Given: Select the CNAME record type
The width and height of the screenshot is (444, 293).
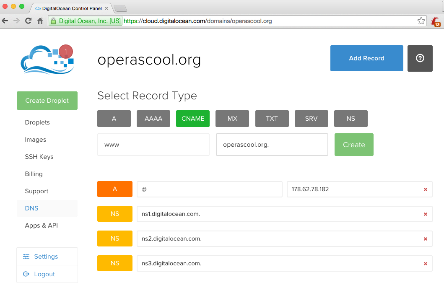Looking at the screenshot, I should [193, 119].
